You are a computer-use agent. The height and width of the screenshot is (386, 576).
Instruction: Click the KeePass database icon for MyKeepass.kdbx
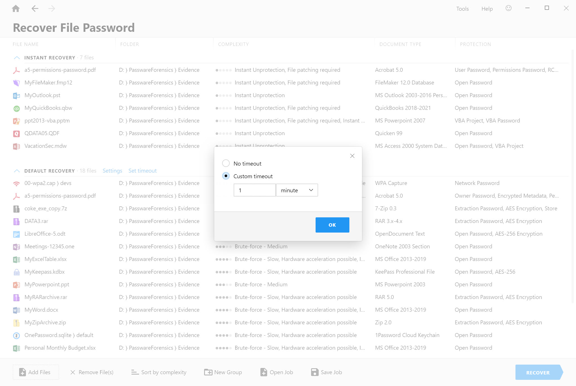tap(16, 272)
